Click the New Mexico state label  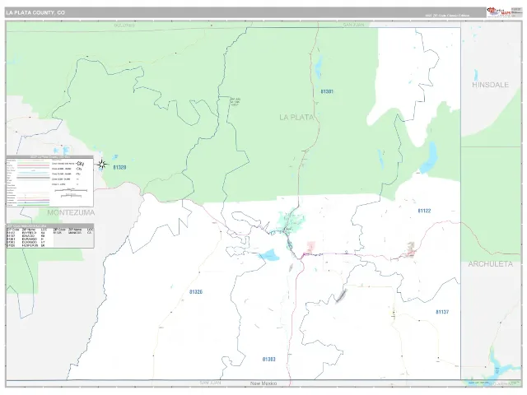tap(263, 383)
